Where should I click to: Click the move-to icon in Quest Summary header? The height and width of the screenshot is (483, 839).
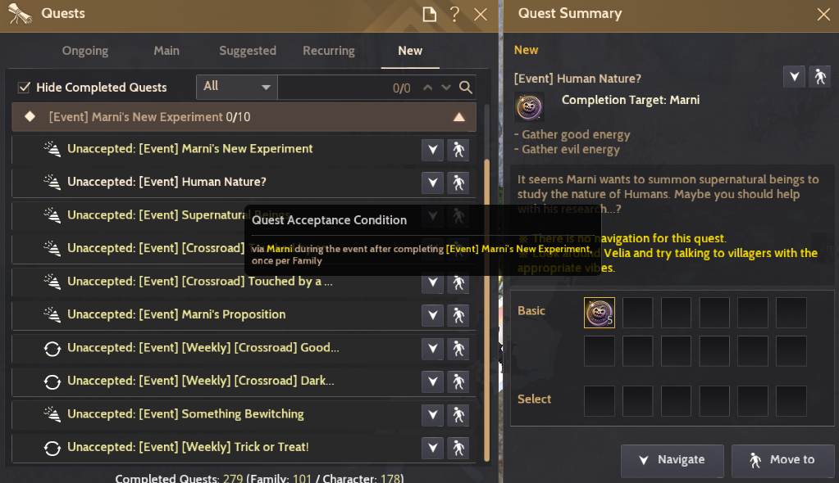coord(819,77)
